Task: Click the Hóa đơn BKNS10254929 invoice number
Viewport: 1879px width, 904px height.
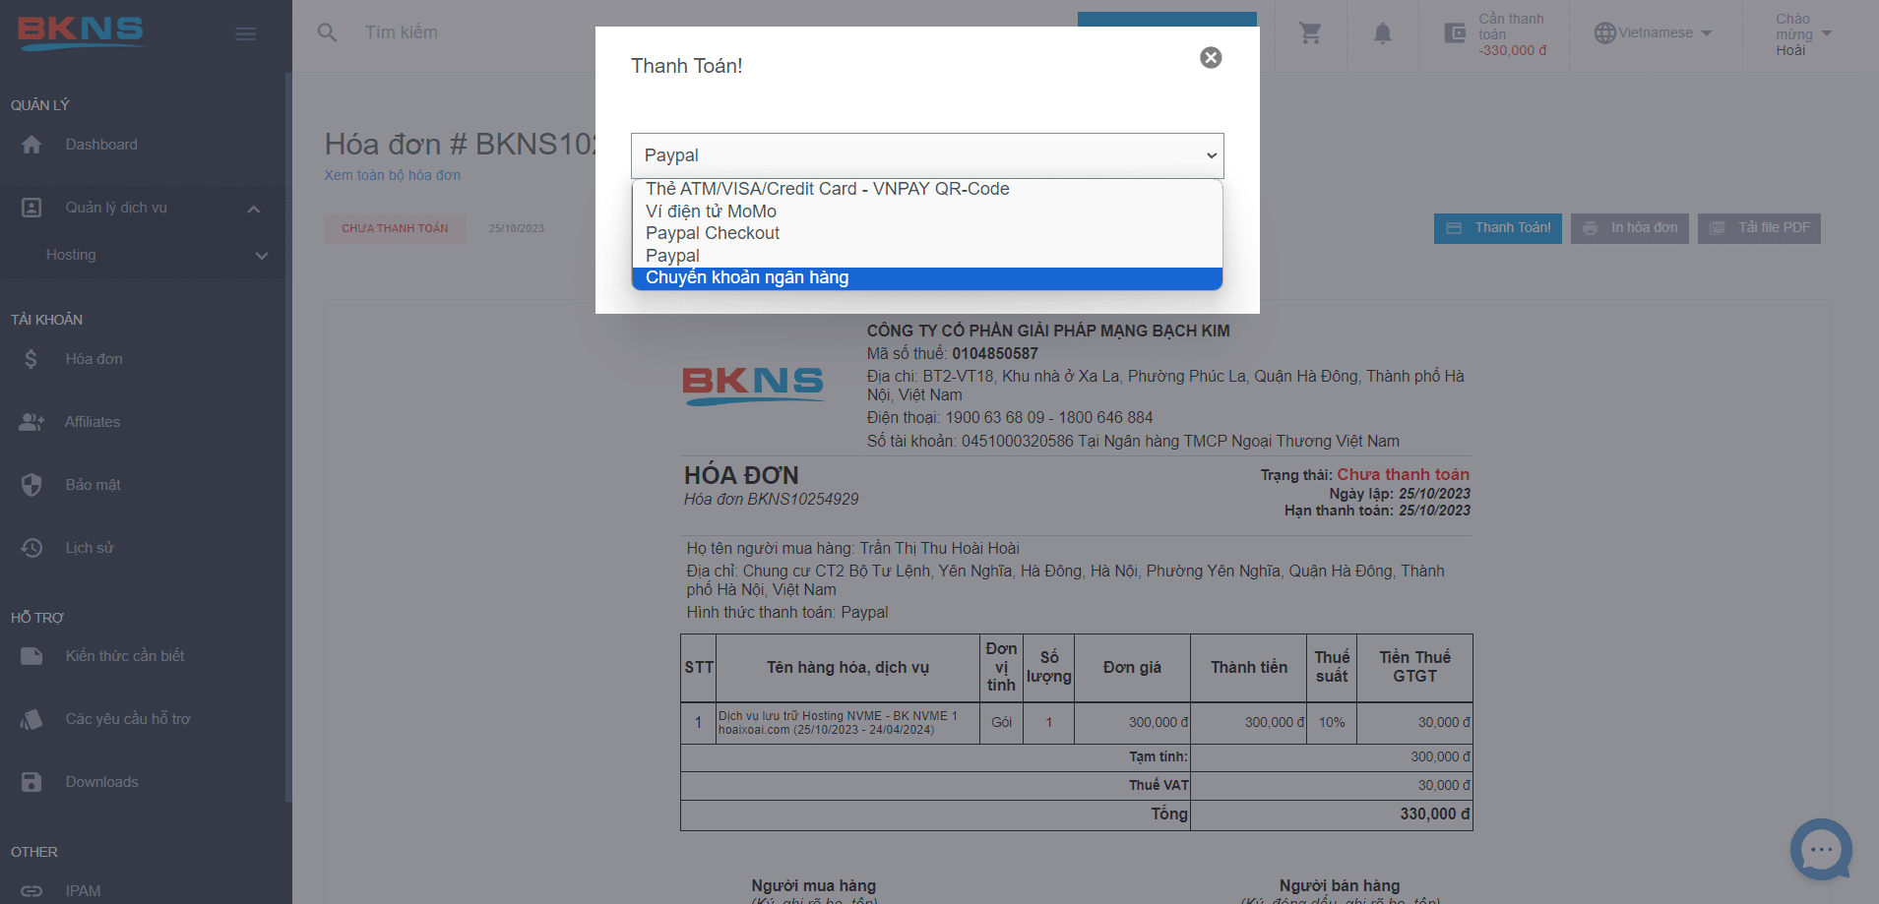Action: [x=771, y=500]
